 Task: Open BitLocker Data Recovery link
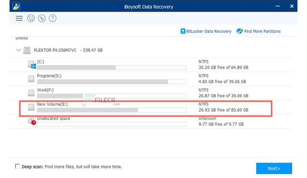209,31
